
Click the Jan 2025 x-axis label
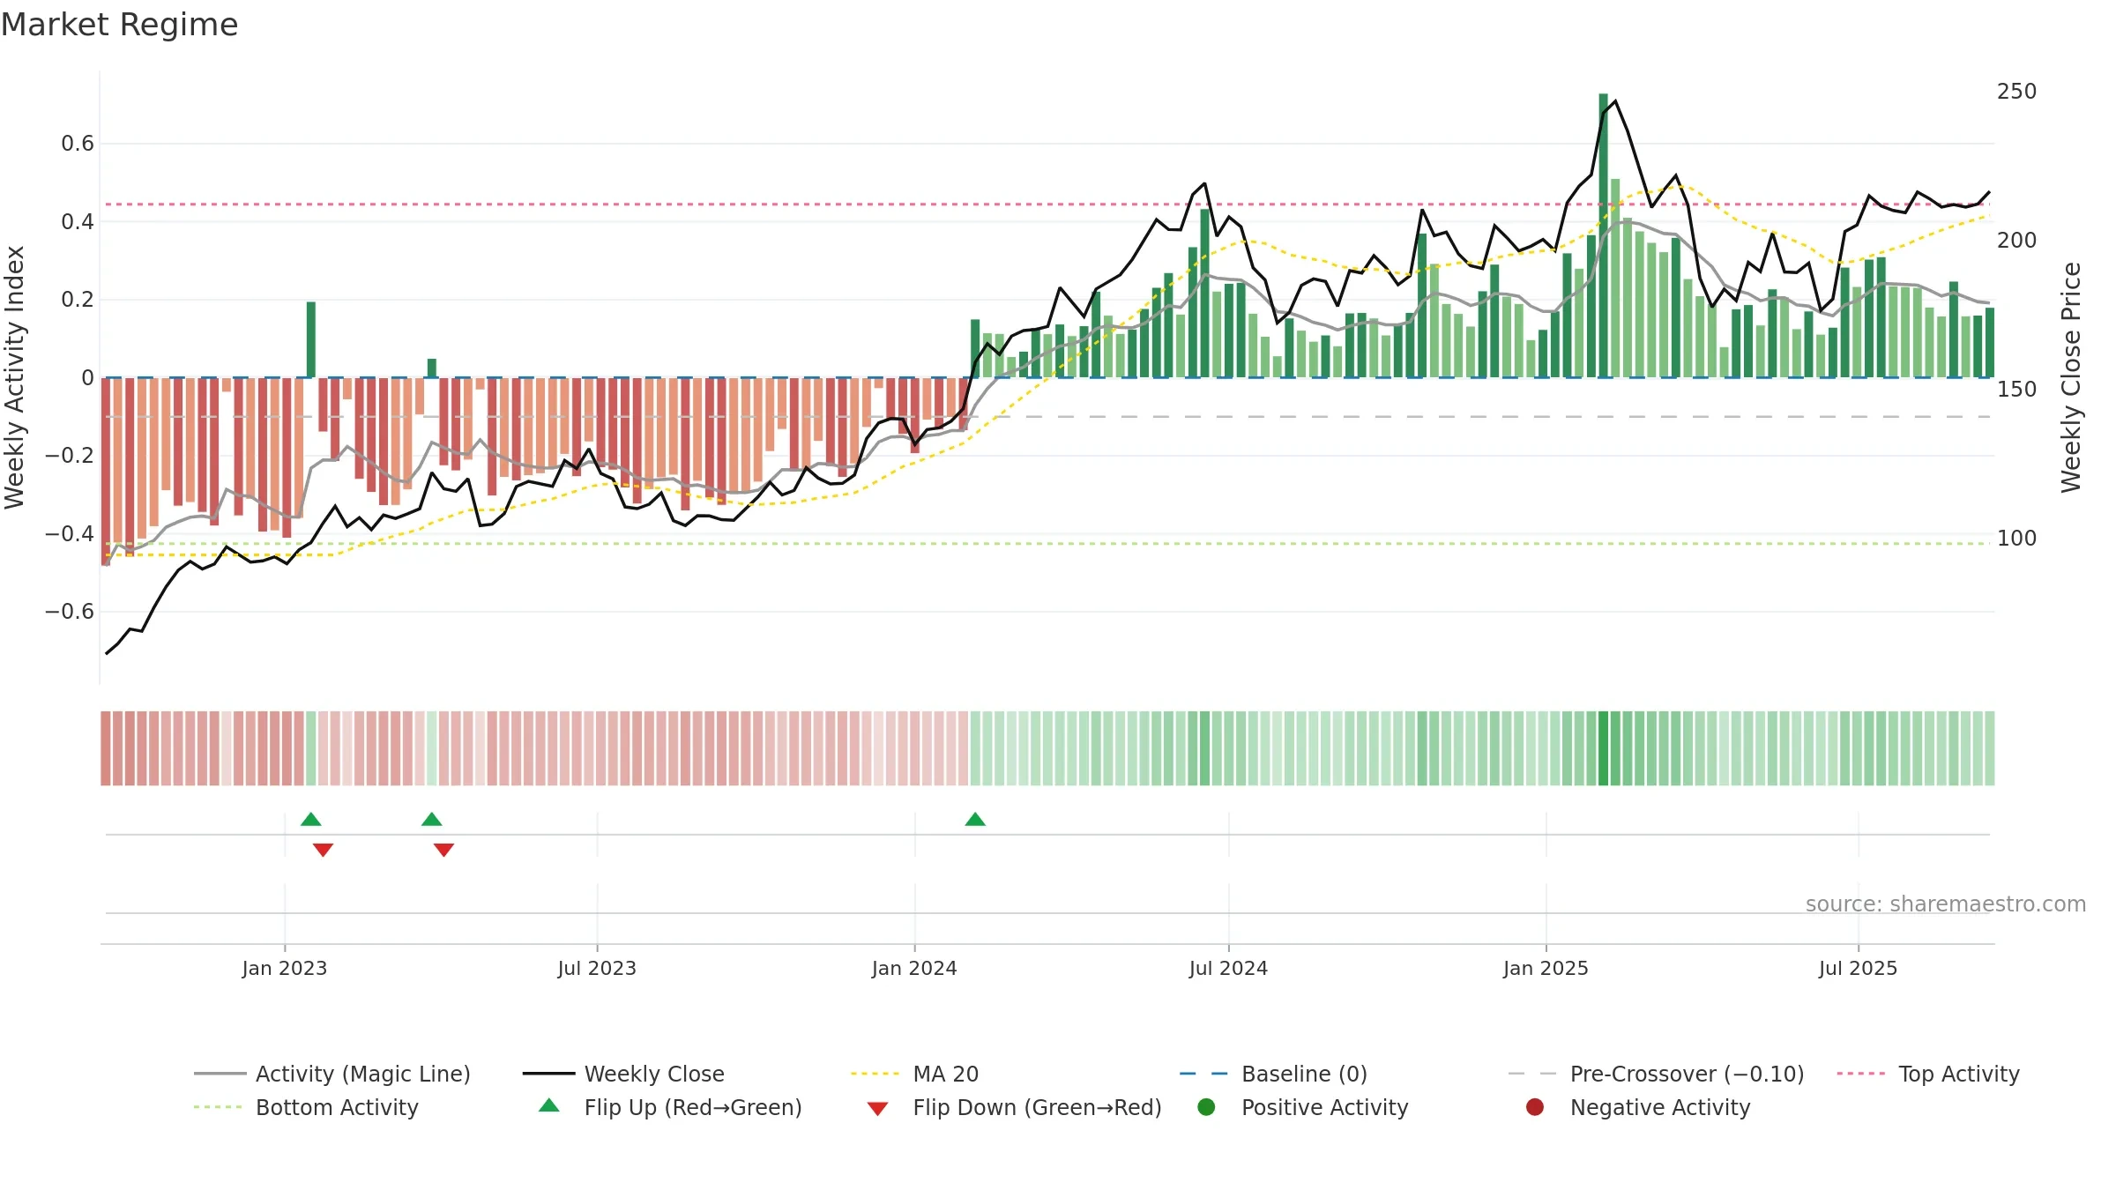(1546, 968)
